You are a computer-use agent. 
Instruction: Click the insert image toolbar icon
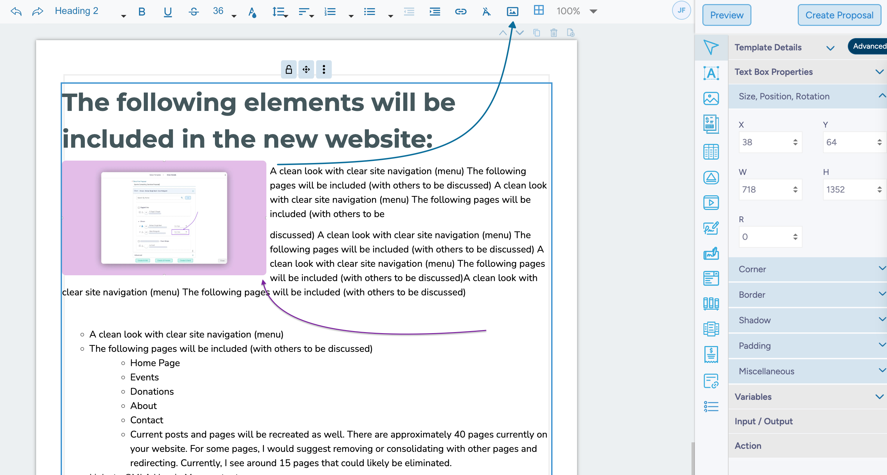pyautogui.click(x=512, y=11)
